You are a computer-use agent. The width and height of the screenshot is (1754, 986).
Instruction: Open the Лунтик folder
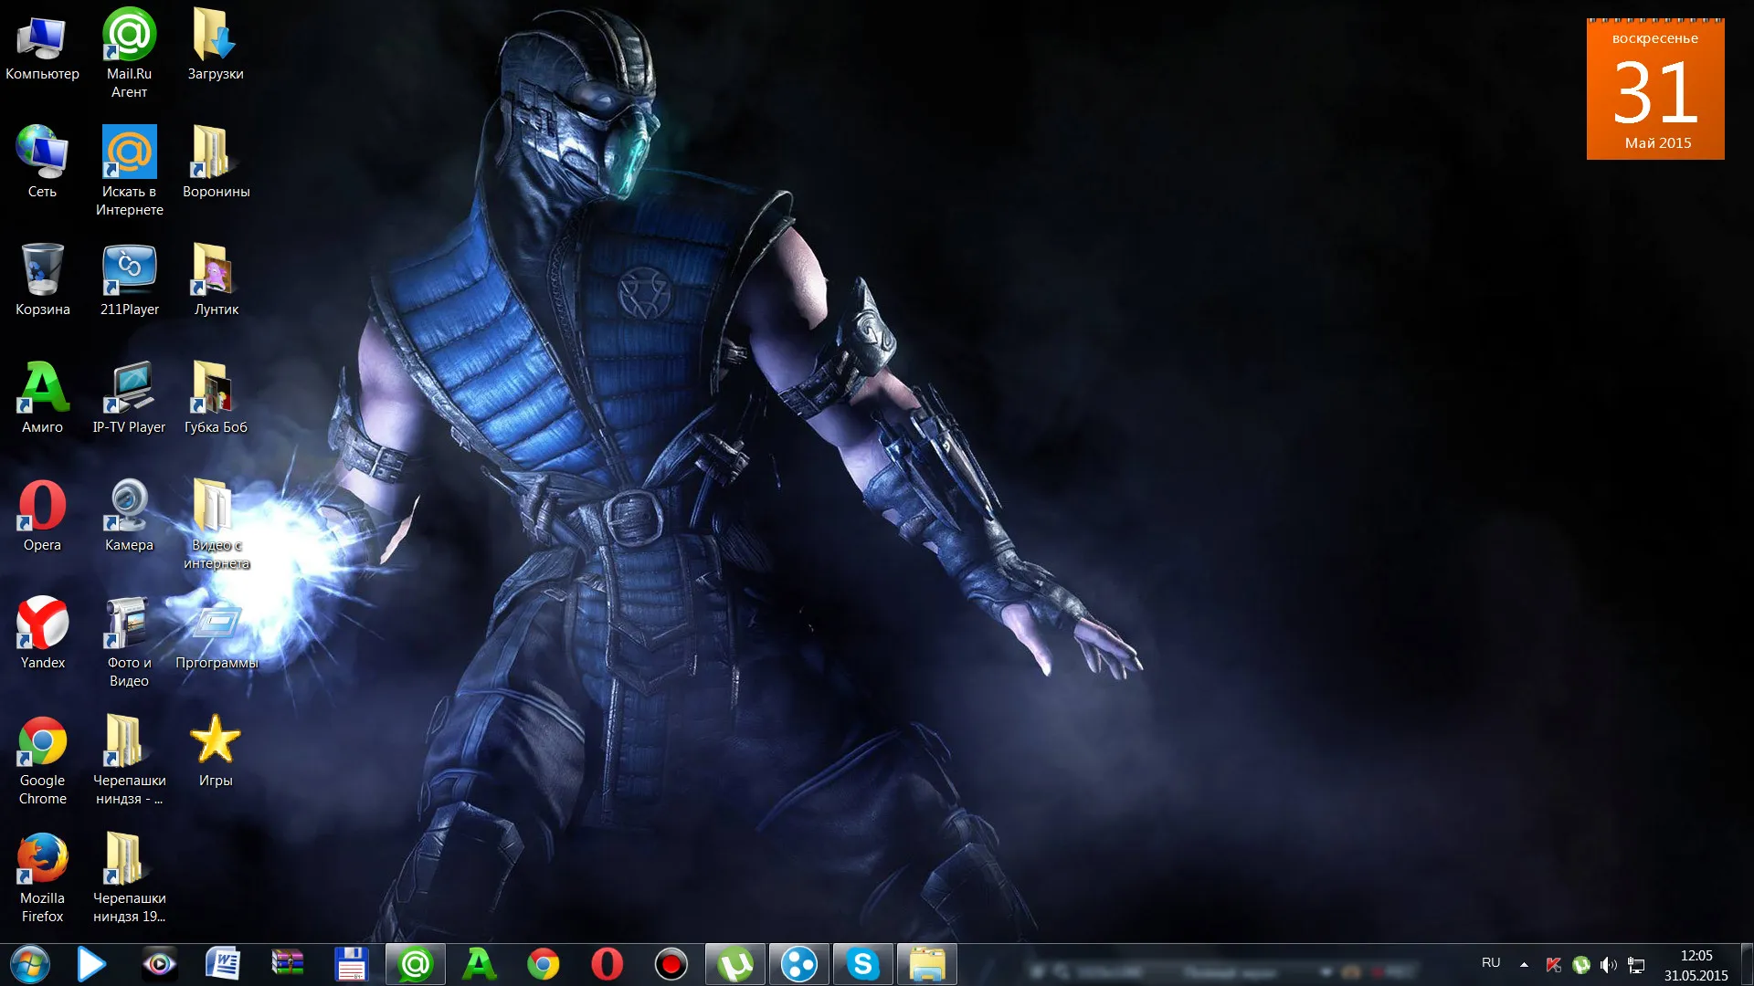click(216, 280)
